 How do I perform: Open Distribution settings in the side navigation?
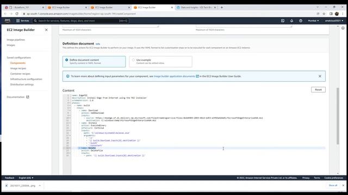[22, 84]
